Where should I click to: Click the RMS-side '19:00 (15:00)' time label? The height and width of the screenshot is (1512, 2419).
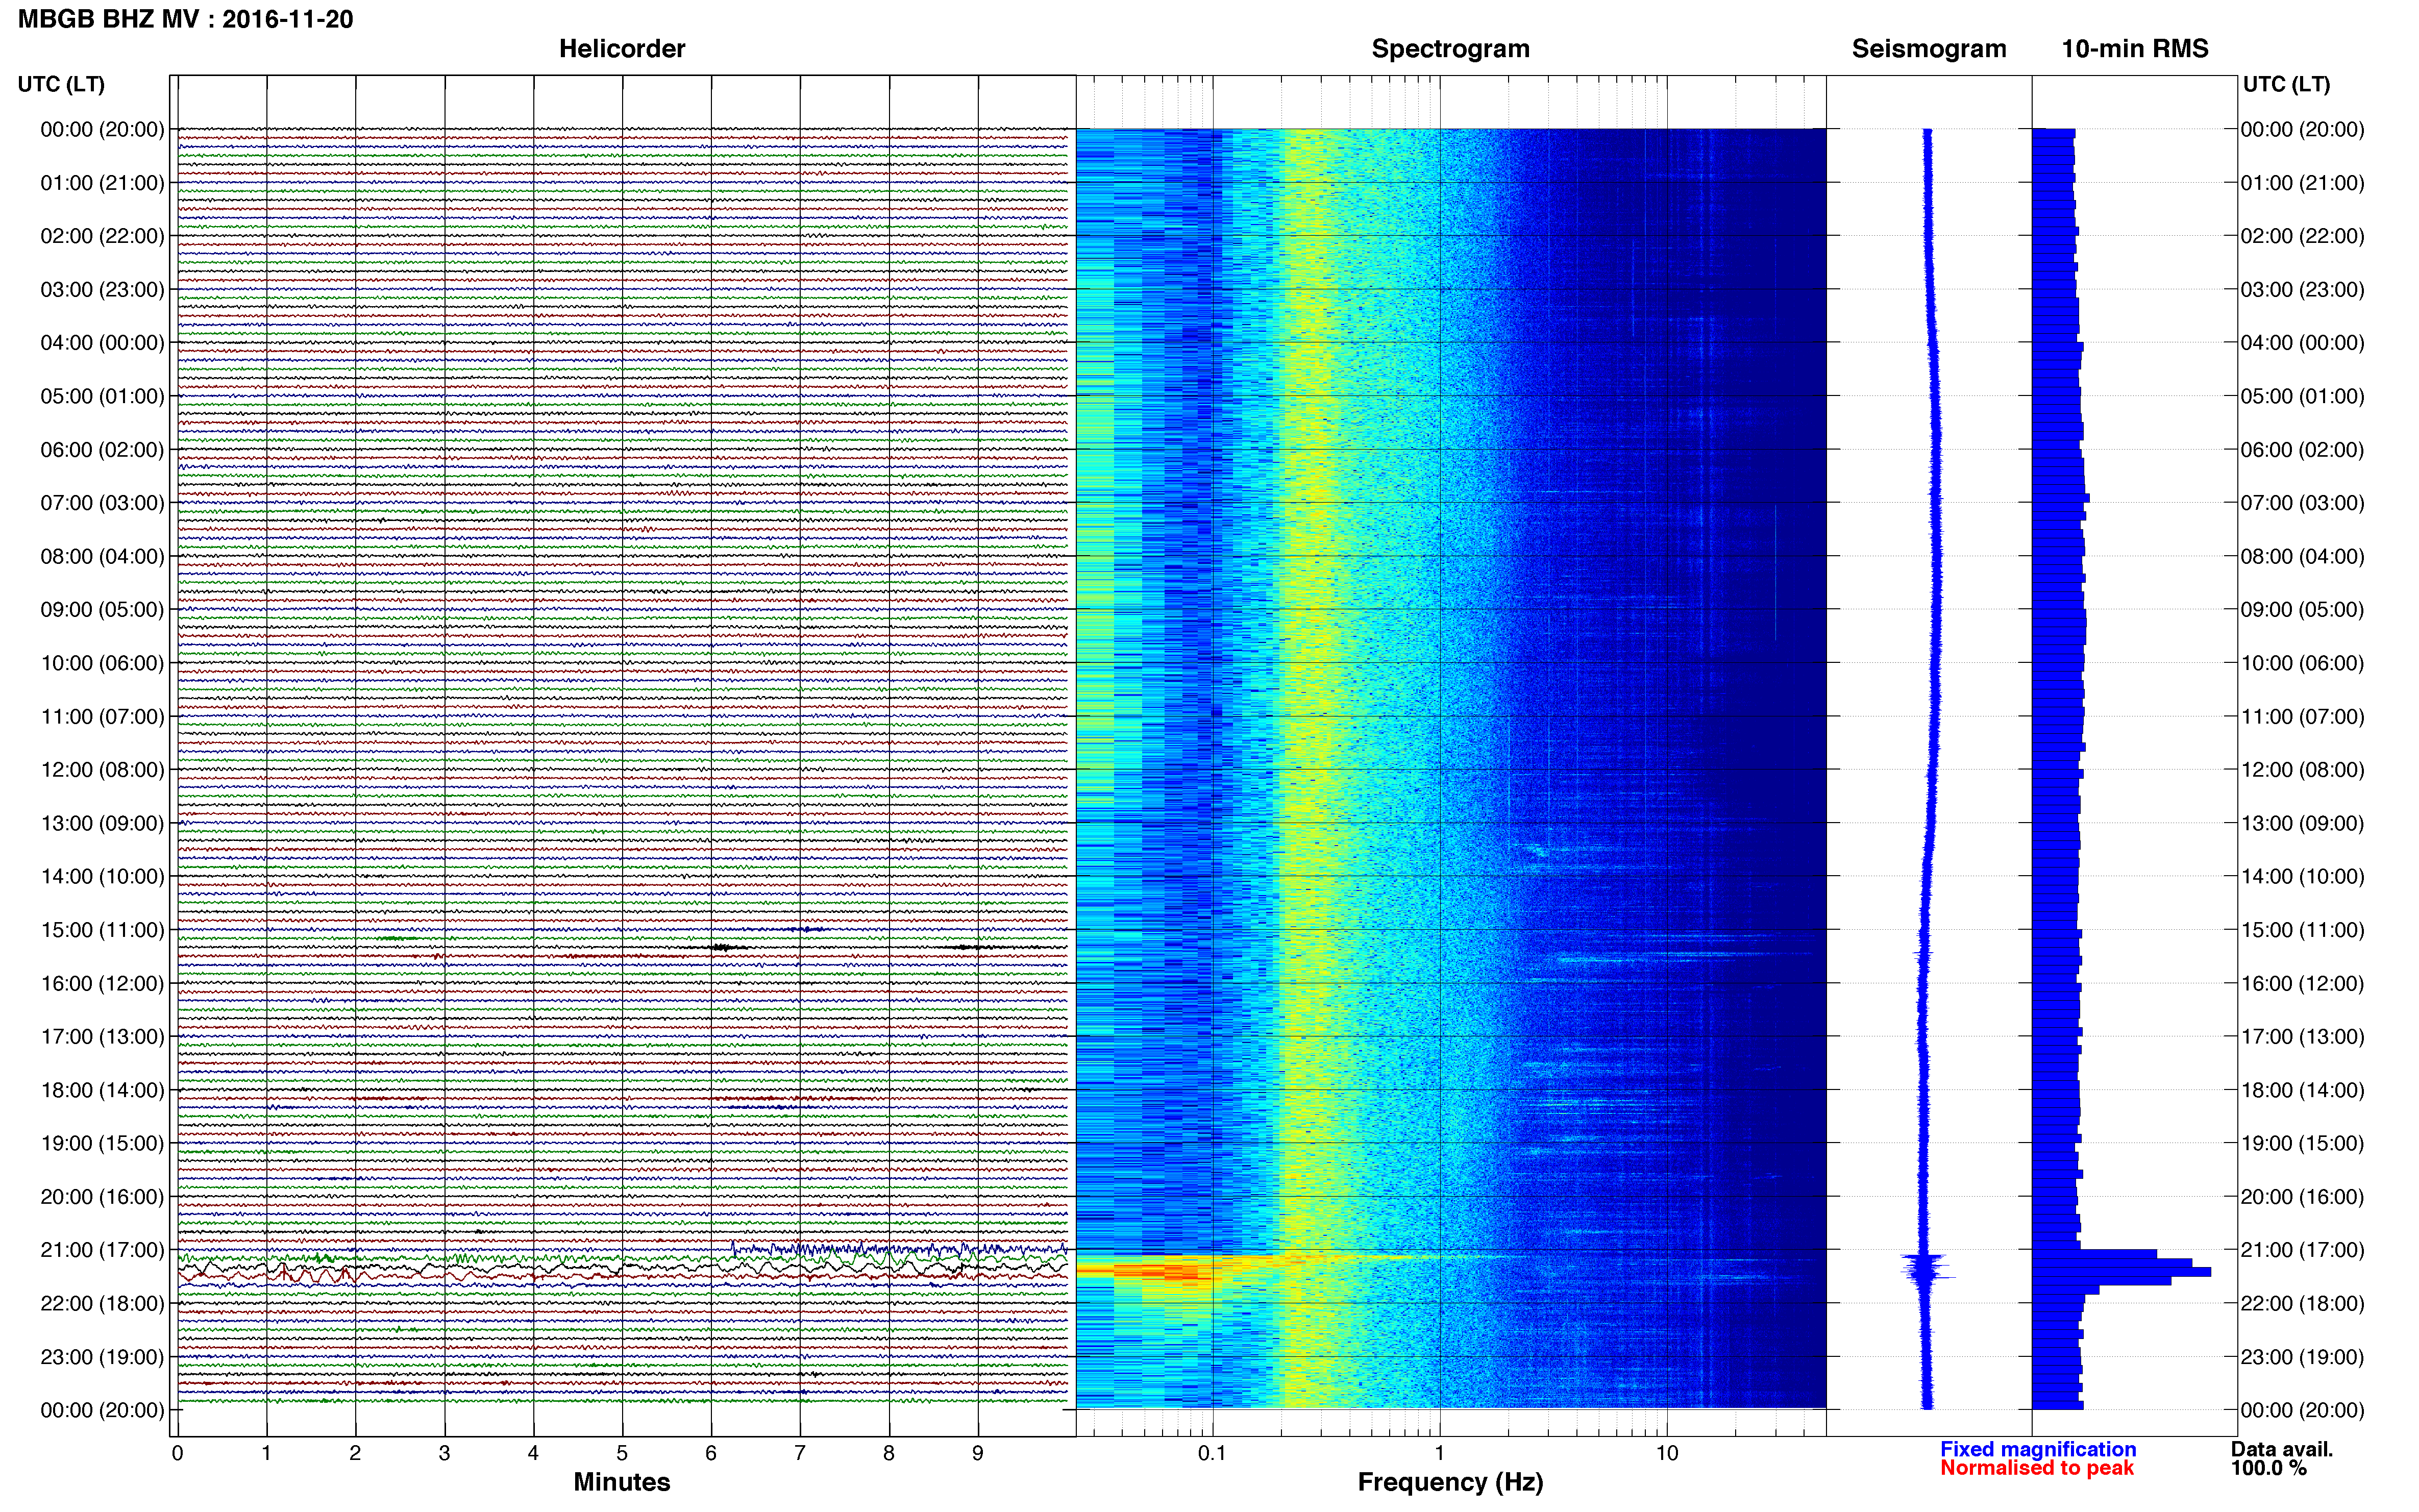coord(2302,1143)
